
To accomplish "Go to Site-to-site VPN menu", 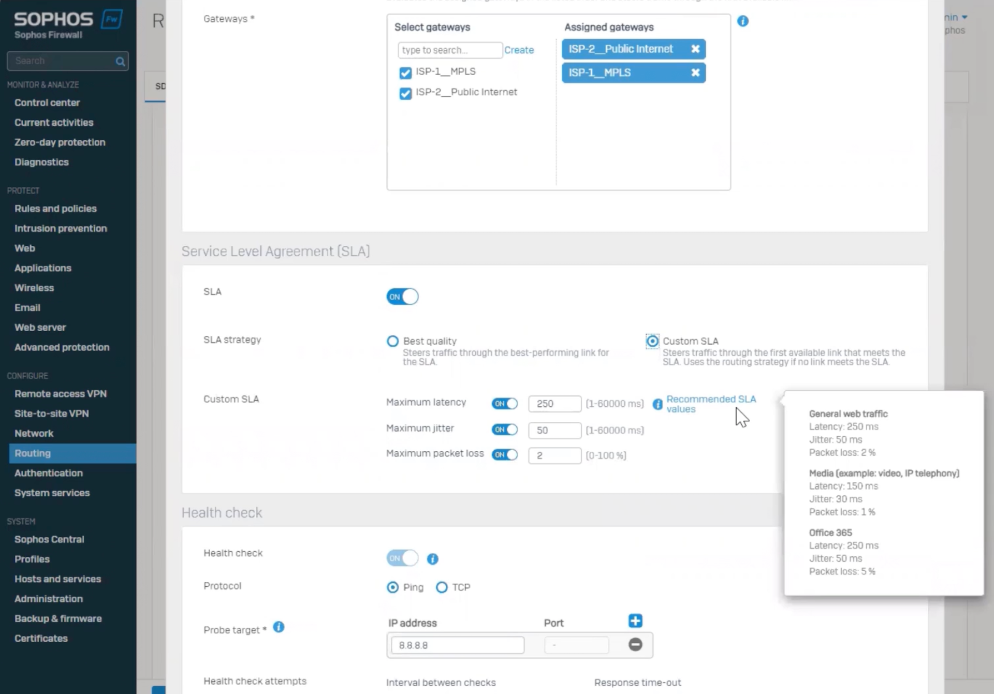I will tap(51, 414).
